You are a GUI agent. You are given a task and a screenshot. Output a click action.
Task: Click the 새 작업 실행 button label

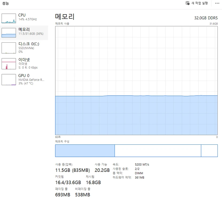(x=200, y=3)
